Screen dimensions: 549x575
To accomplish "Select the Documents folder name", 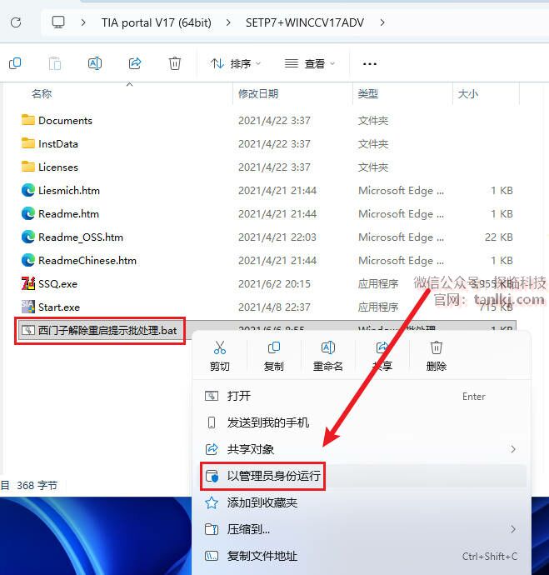I will point(65,121).
